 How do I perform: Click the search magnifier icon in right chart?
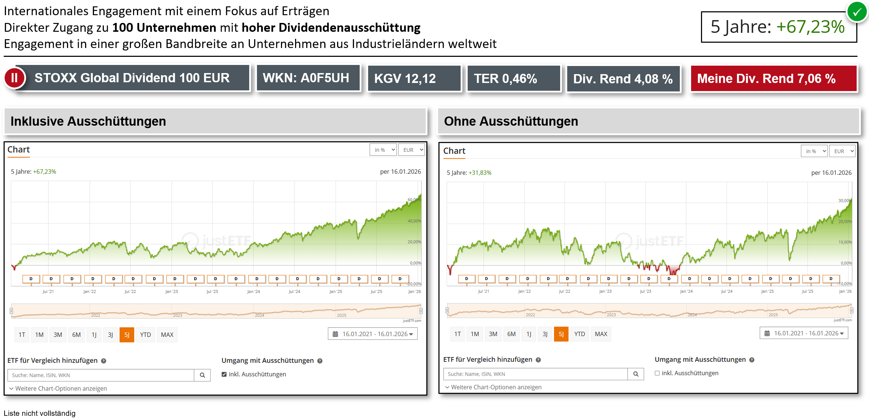tap(636, 374)
